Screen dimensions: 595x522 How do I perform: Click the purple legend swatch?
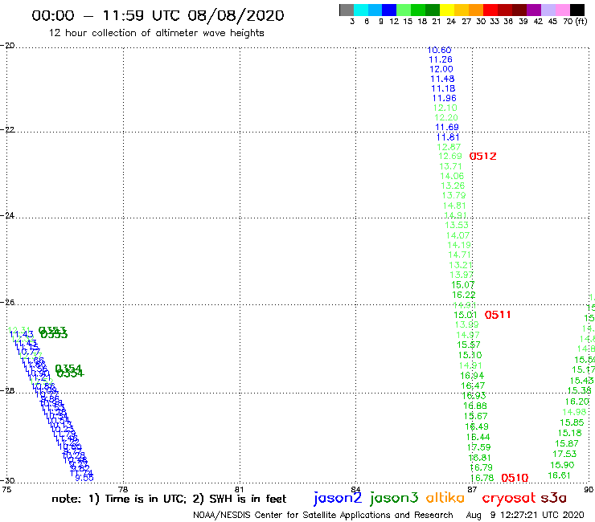pyautogui.click(x=533, y=10)
